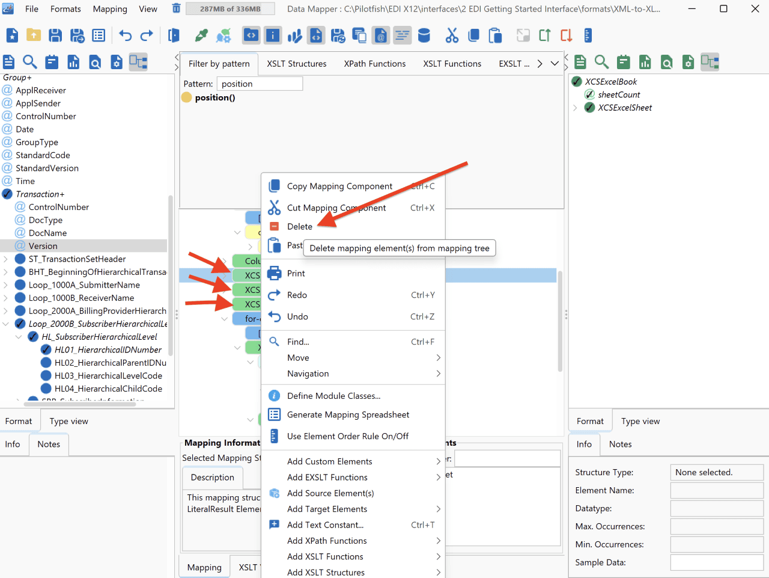Select Use Element Order Rule On/Off
769x578 pixels.
(348, 437)
